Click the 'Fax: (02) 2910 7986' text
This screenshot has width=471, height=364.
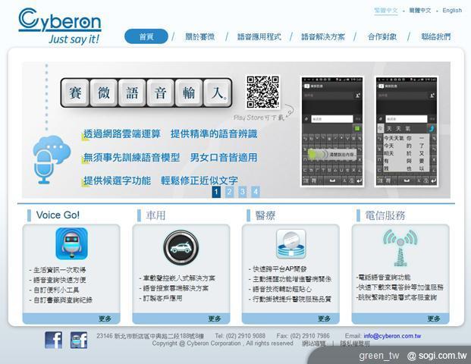click(x=303, y=336)
